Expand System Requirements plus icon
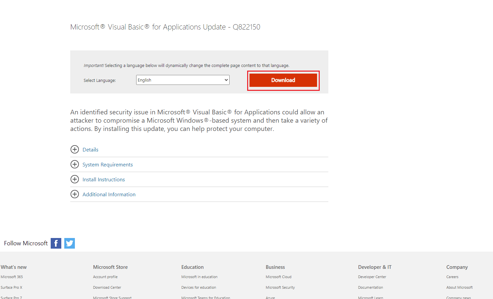The height and width of the screenshot is (299, 493). coord(75,164)
